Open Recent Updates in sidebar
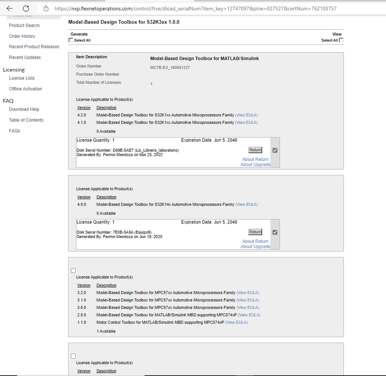Viewport: 386px width, 376px height. click(x=25, y=57)
